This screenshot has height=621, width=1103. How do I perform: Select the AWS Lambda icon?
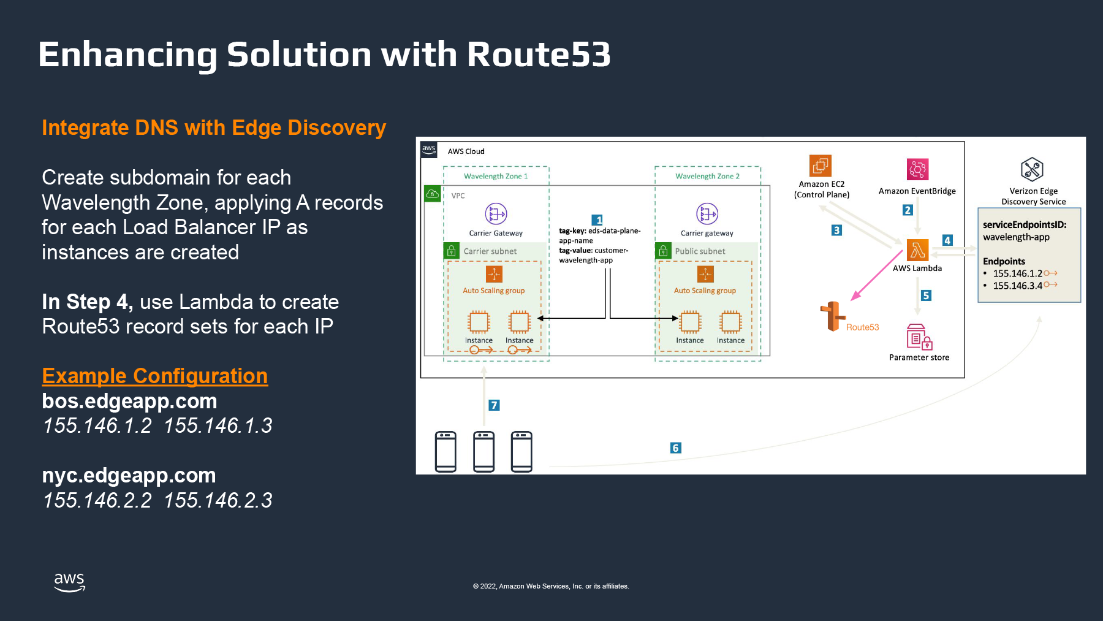pos(917,250)
